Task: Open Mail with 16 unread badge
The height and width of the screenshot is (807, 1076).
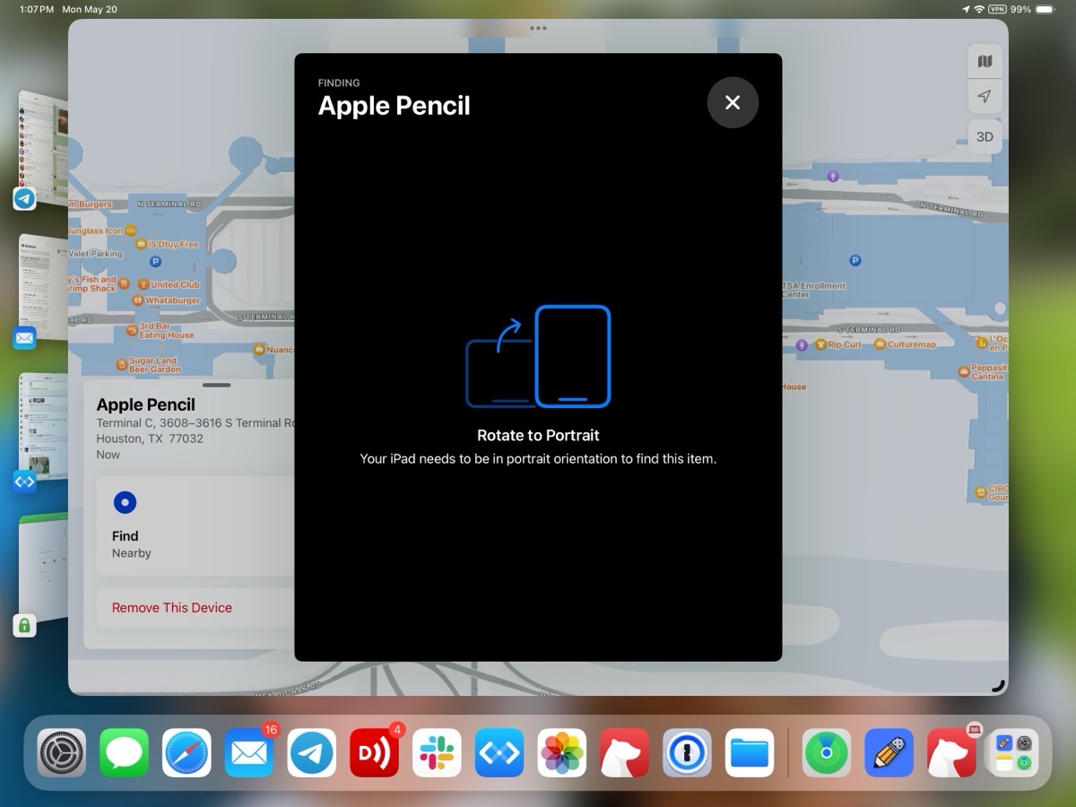Action: tap(249, 752)
